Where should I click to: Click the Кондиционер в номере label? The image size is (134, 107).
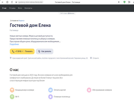pos(25,90)
